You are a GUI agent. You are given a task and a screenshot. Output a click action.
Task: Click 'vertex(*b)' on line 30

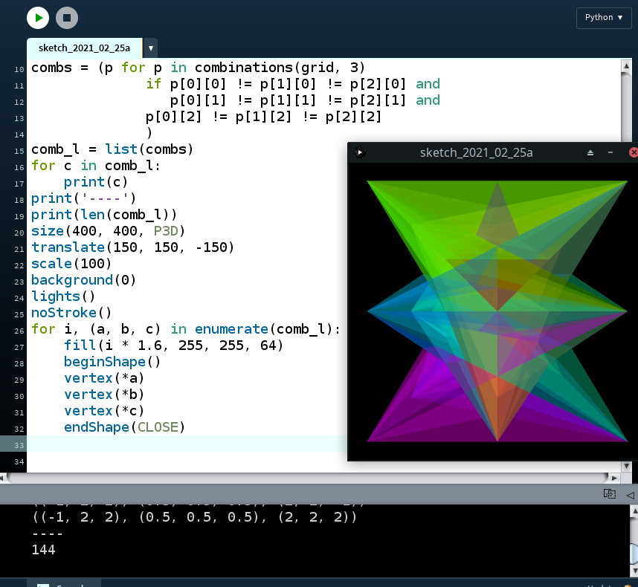pyautogui.click(x=104, y=395)
